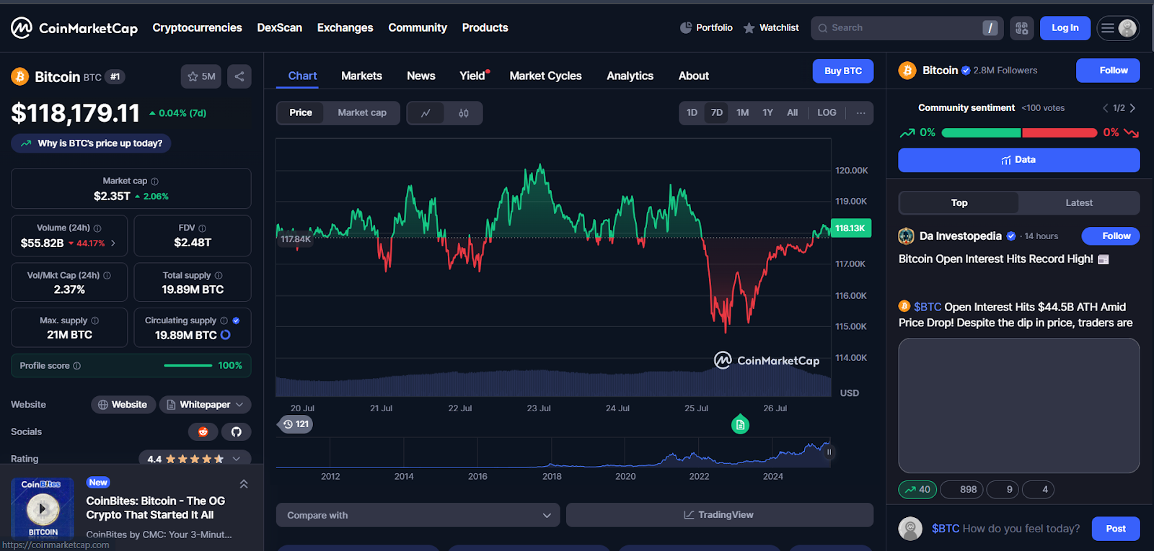Open the Portfolio pie icon link
This screenshot has width=1154, height=551.
click(706, 28)
